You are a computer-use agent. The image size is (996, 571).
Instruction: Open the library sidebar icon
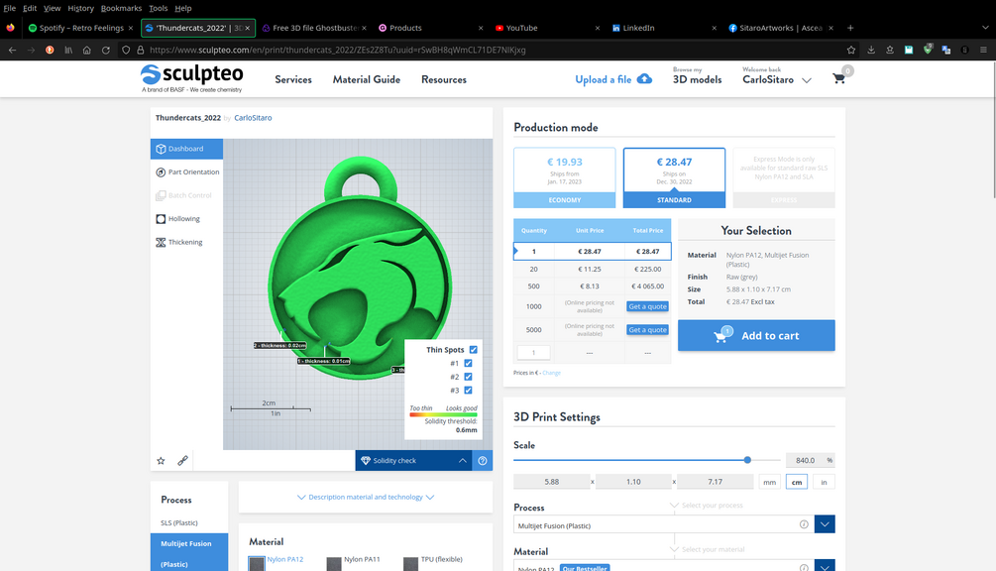point(68,50)
